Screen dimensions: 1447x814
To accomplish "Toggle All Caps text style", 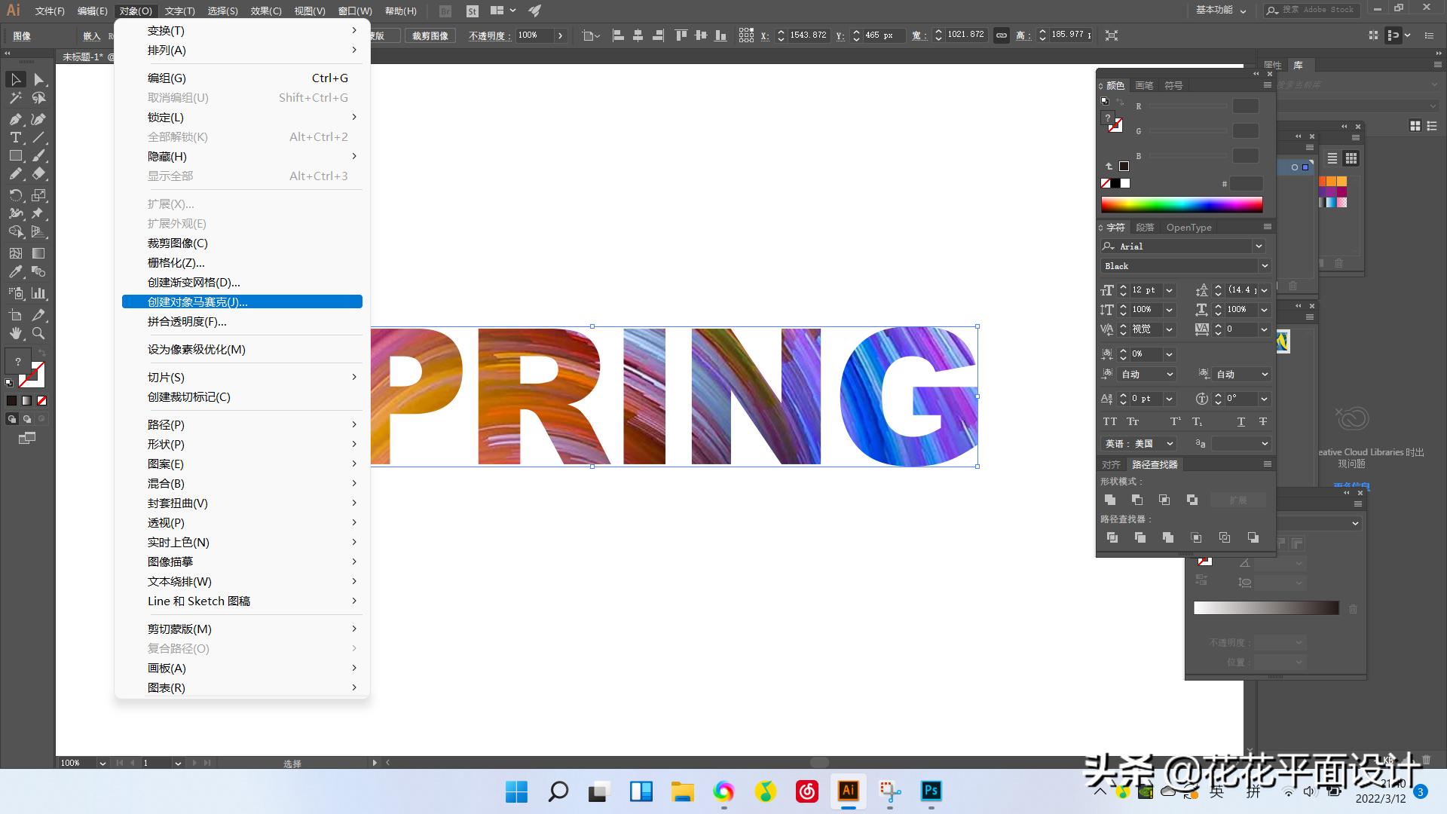I will pos(1110,421).
